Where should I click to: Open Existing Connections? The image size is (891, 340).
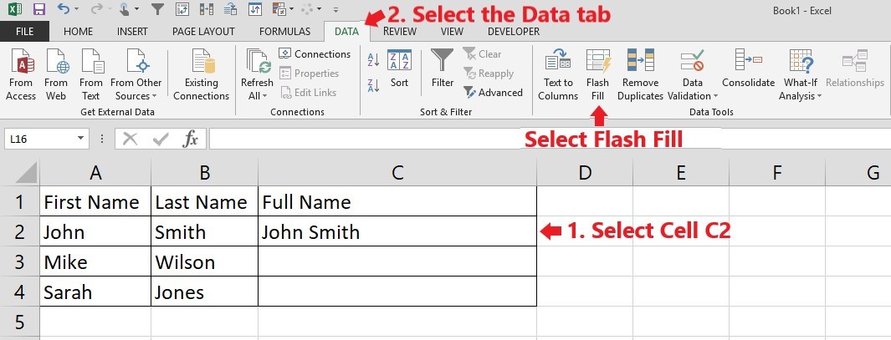(201, 75)
